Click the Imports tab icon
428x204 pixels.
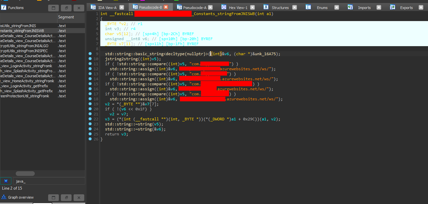pyautogui.click(x=350, y=7)
